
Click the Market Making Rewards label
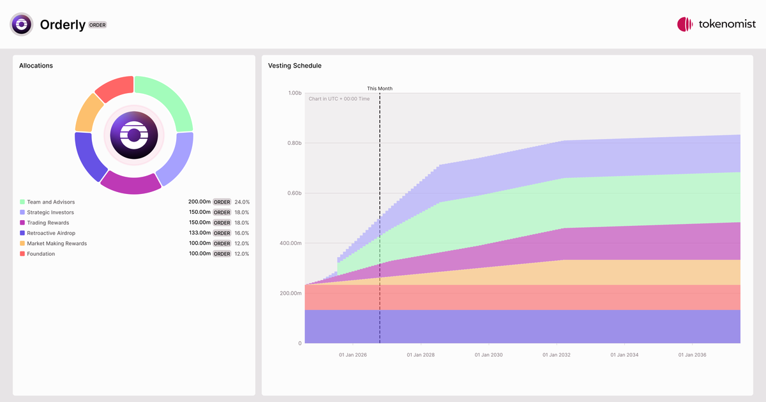[x=57, y=243]
